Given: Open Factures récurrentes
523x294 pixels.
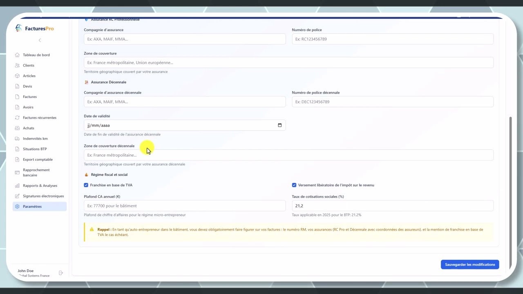Looking at the screenshot, I should pos(39,118).
